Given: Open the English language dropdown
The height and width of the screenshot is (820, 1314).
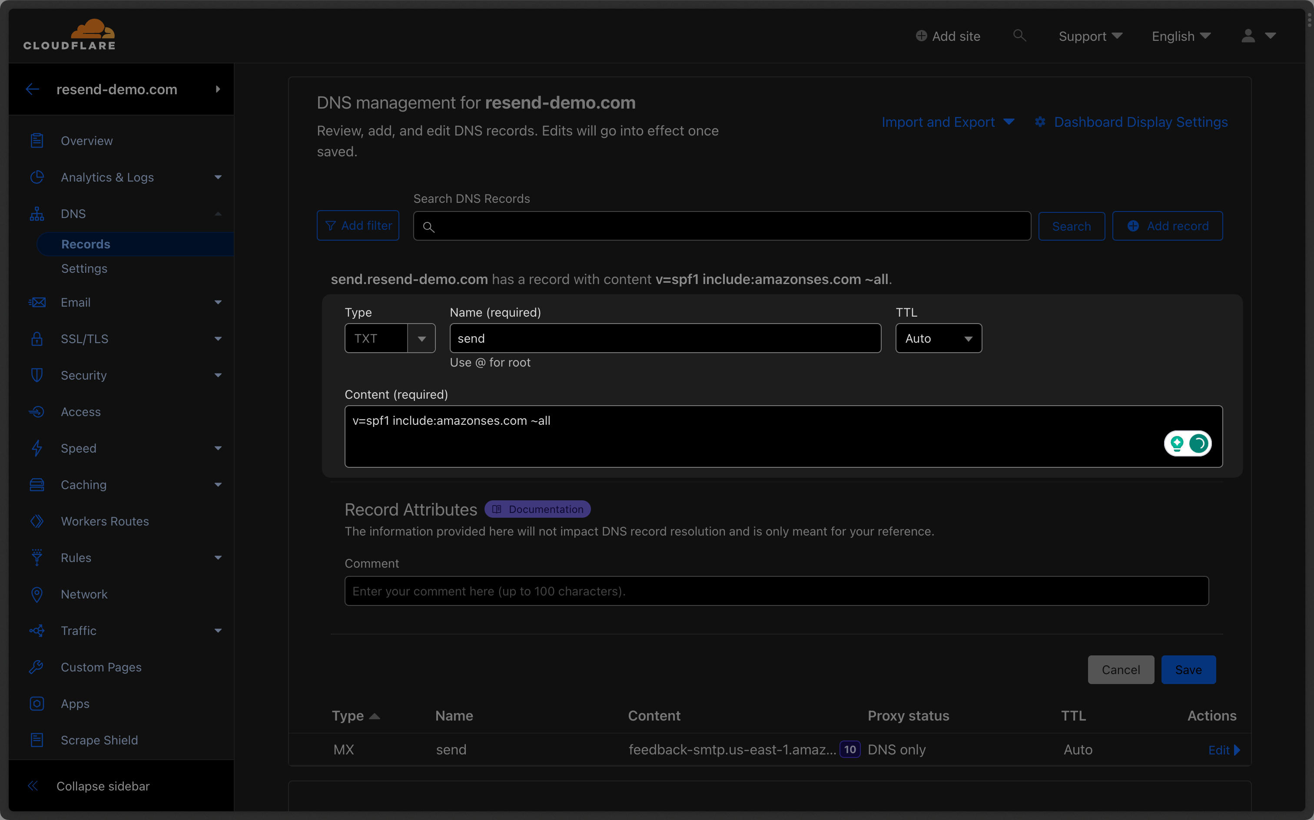Looking at the screenshot, I should (x=1181, y=36).
